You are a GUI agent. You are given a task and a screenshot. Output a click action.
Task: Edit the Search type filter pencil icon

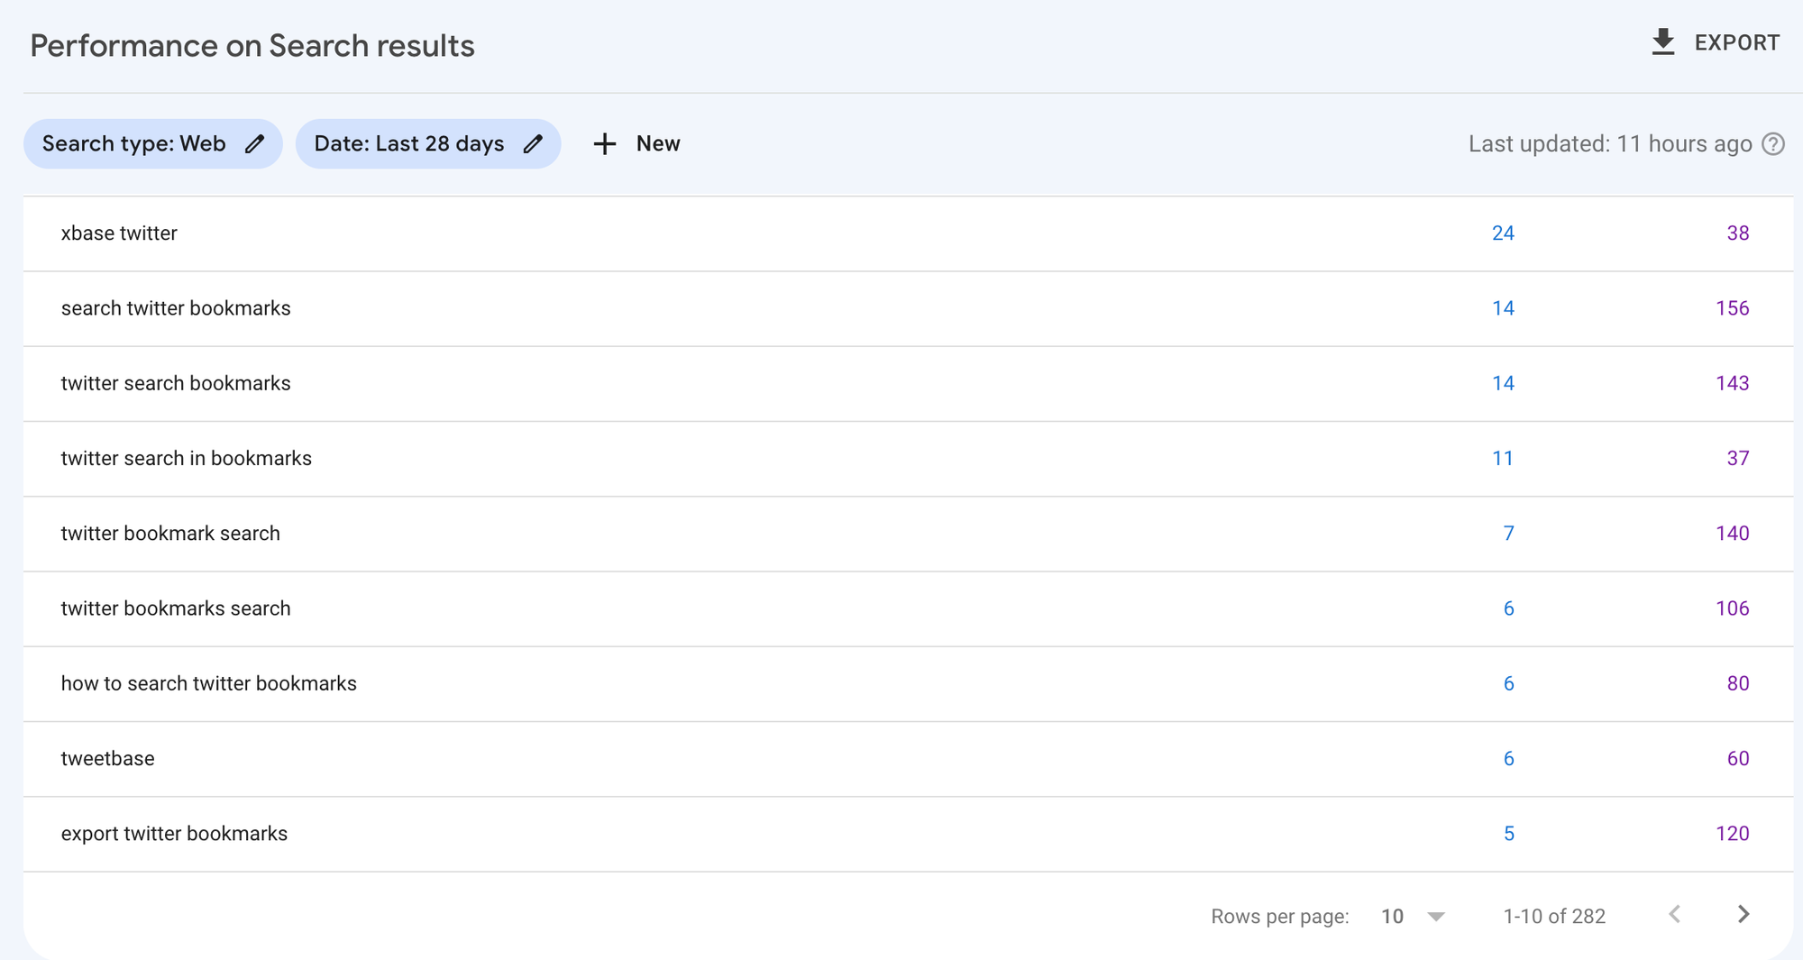click(255, 144)
